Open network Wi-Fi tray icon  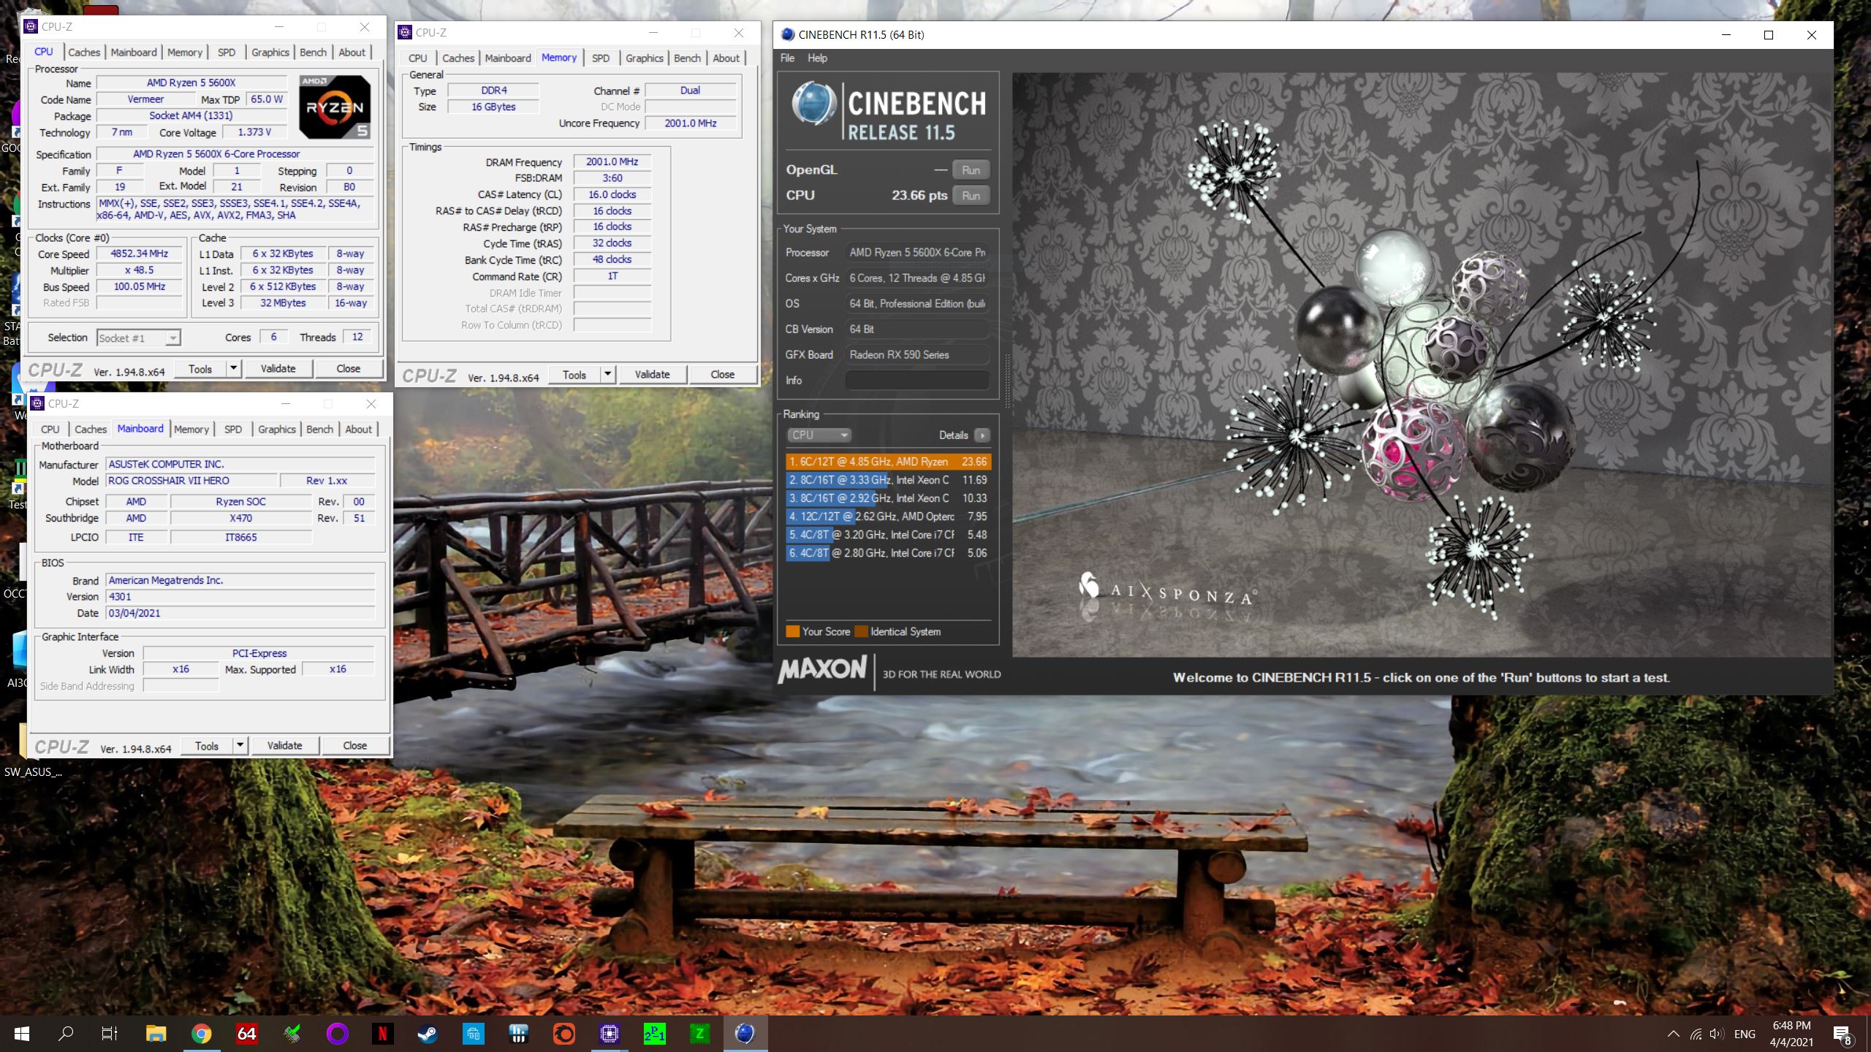click(1696, 1034)
